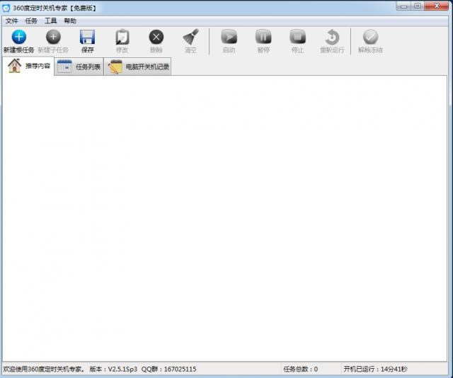Click the 新建根任务 blue plus icon
Image resolution: width=453 pixels, height=378 pixels.
click(x=19, y=37)
